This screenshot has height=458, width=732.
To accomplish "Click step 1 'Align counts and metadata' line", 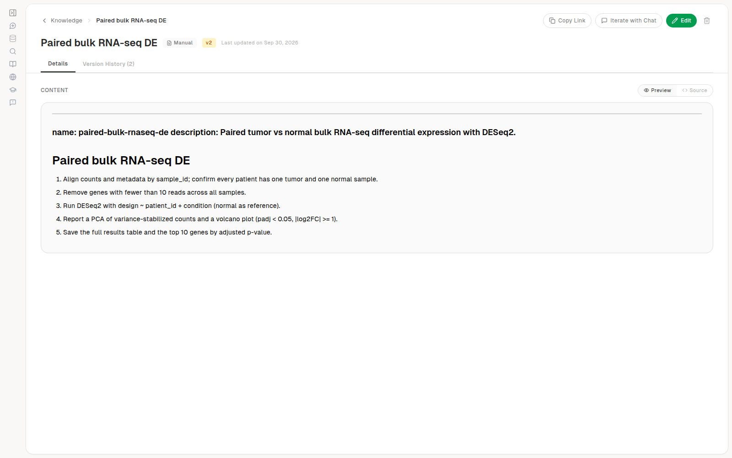I will [221, 179].
